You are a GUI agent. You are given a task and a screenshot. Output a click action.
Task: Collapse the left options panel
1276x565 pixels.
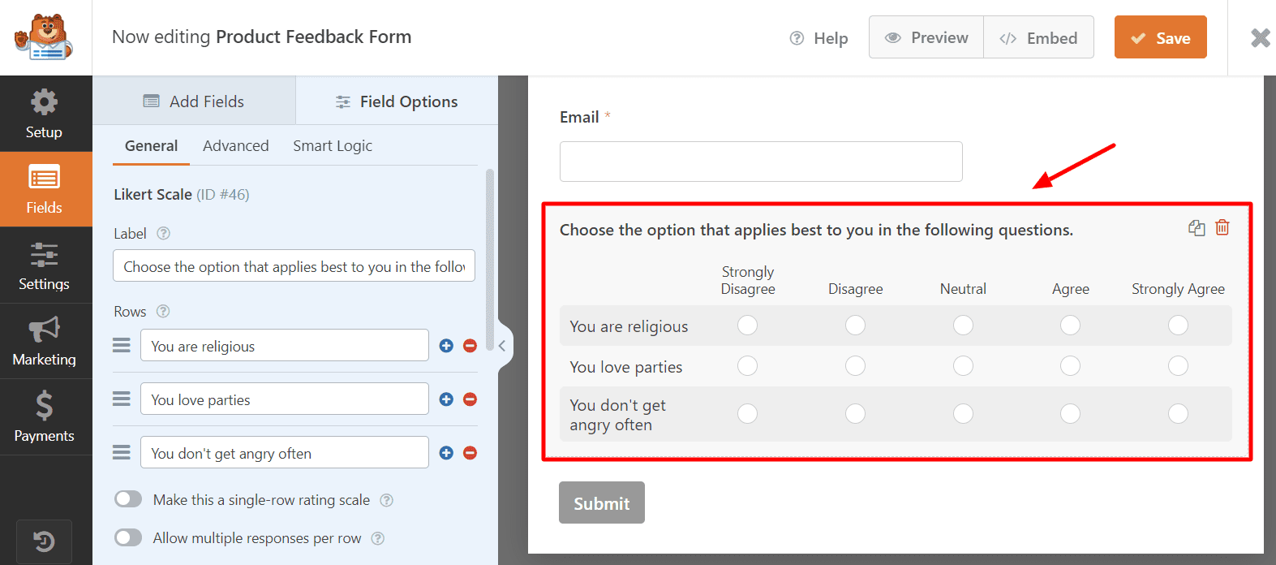point(502,346)
